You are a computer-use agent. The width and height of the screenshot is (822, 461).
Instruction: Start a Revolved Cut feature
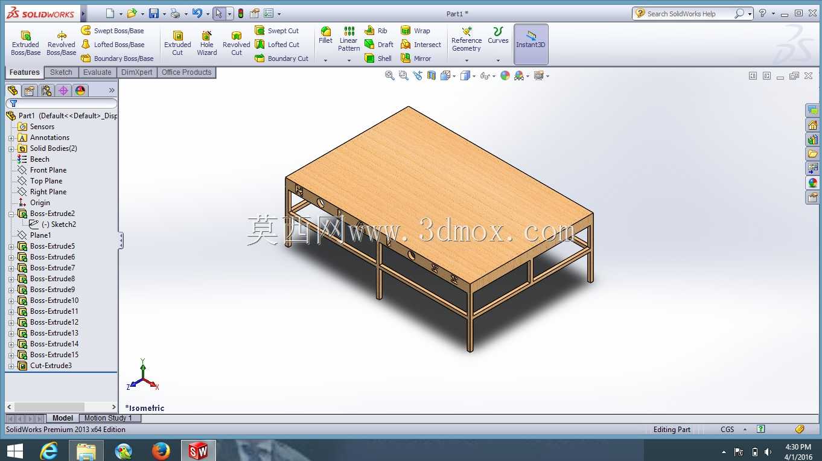coord(237,43)
